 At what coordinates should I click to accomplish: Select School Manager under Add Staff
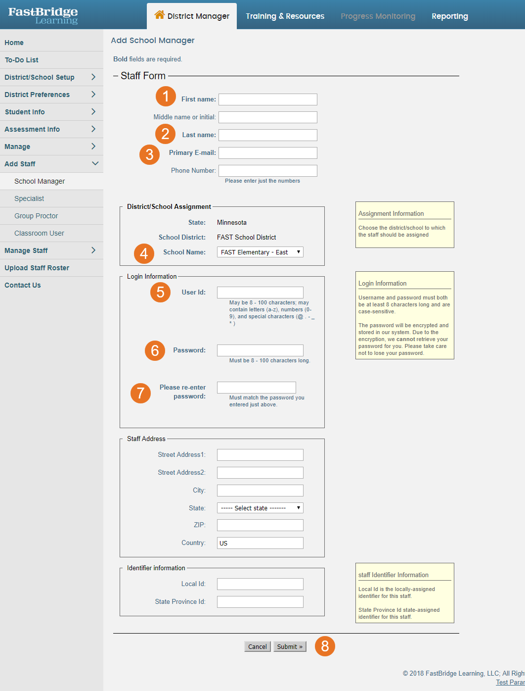[x=51, y=181]
